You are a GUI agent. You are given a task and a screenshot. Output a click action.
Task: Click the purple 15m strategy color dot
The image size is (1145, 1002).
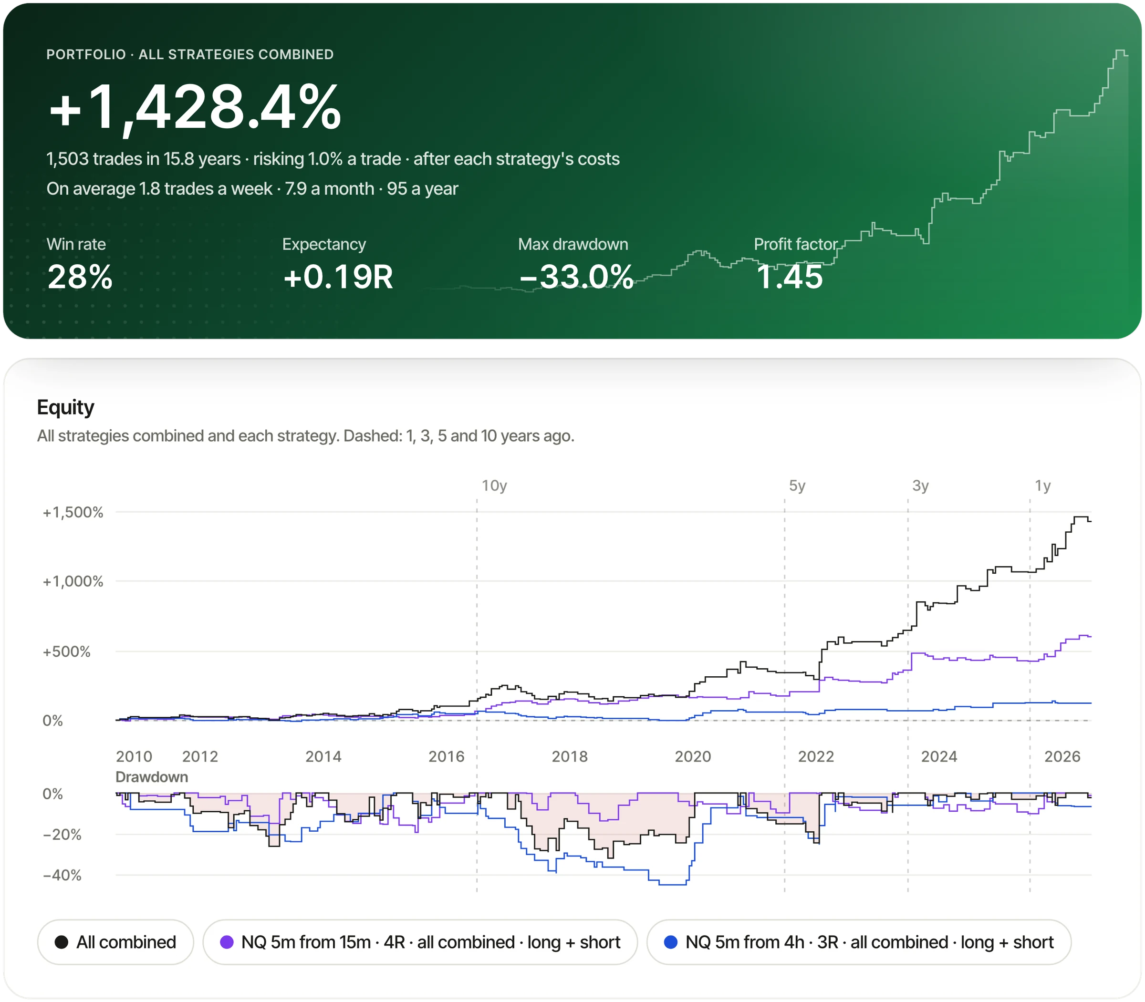tap(227, 942)
